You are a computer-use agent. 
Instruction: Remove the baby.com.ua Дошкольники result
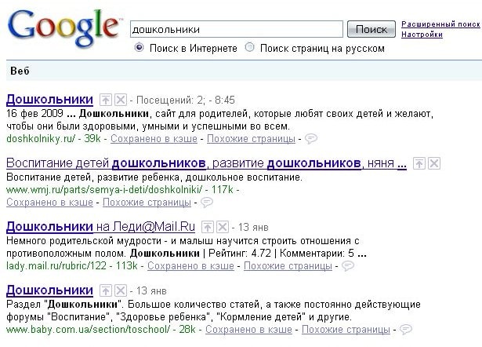click(120, 290)
